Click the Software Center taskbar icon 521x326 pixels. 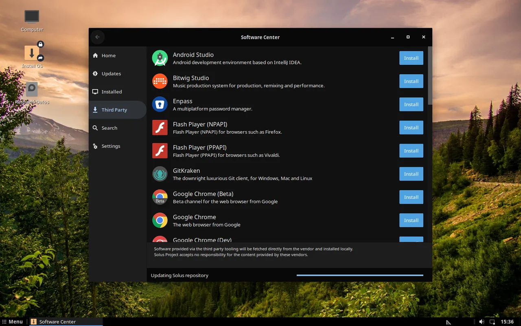[x=34, y=322]
